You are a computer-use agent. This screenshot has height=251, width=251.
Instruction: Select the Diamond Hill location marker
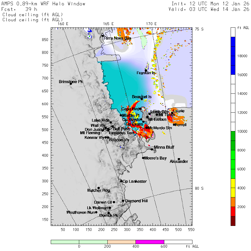point(123,201)
